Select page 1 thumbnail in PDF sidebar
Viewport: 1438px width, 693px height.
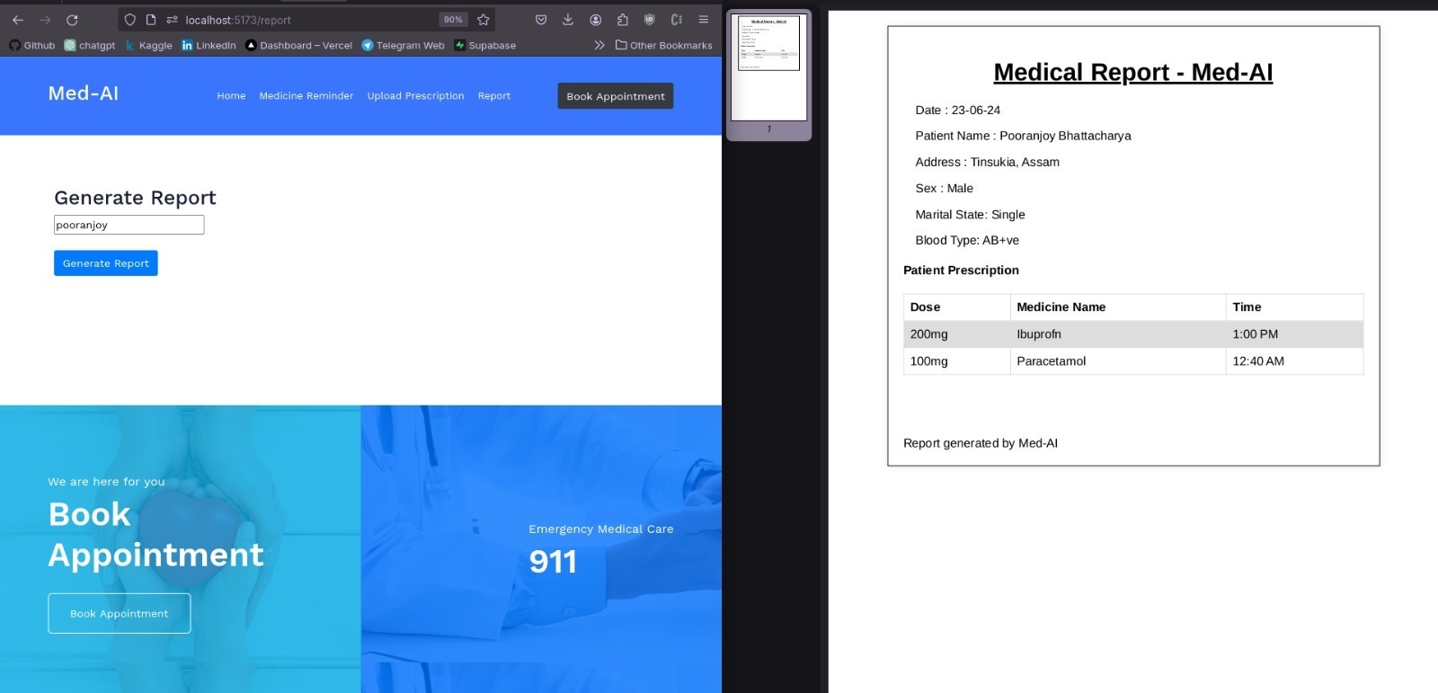tap(768, 67)
